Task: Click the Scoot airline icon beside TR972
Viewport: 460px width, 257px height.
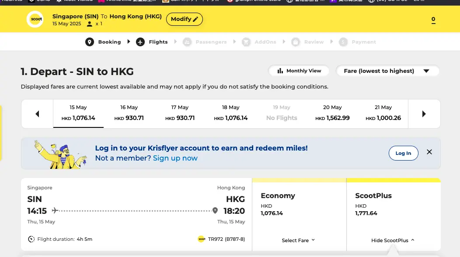Action: coord(202,239)
